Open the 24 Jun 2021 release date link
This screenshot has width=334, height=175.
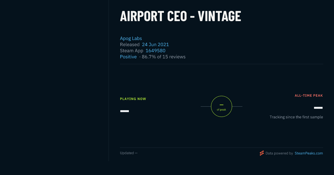(155, 44)
